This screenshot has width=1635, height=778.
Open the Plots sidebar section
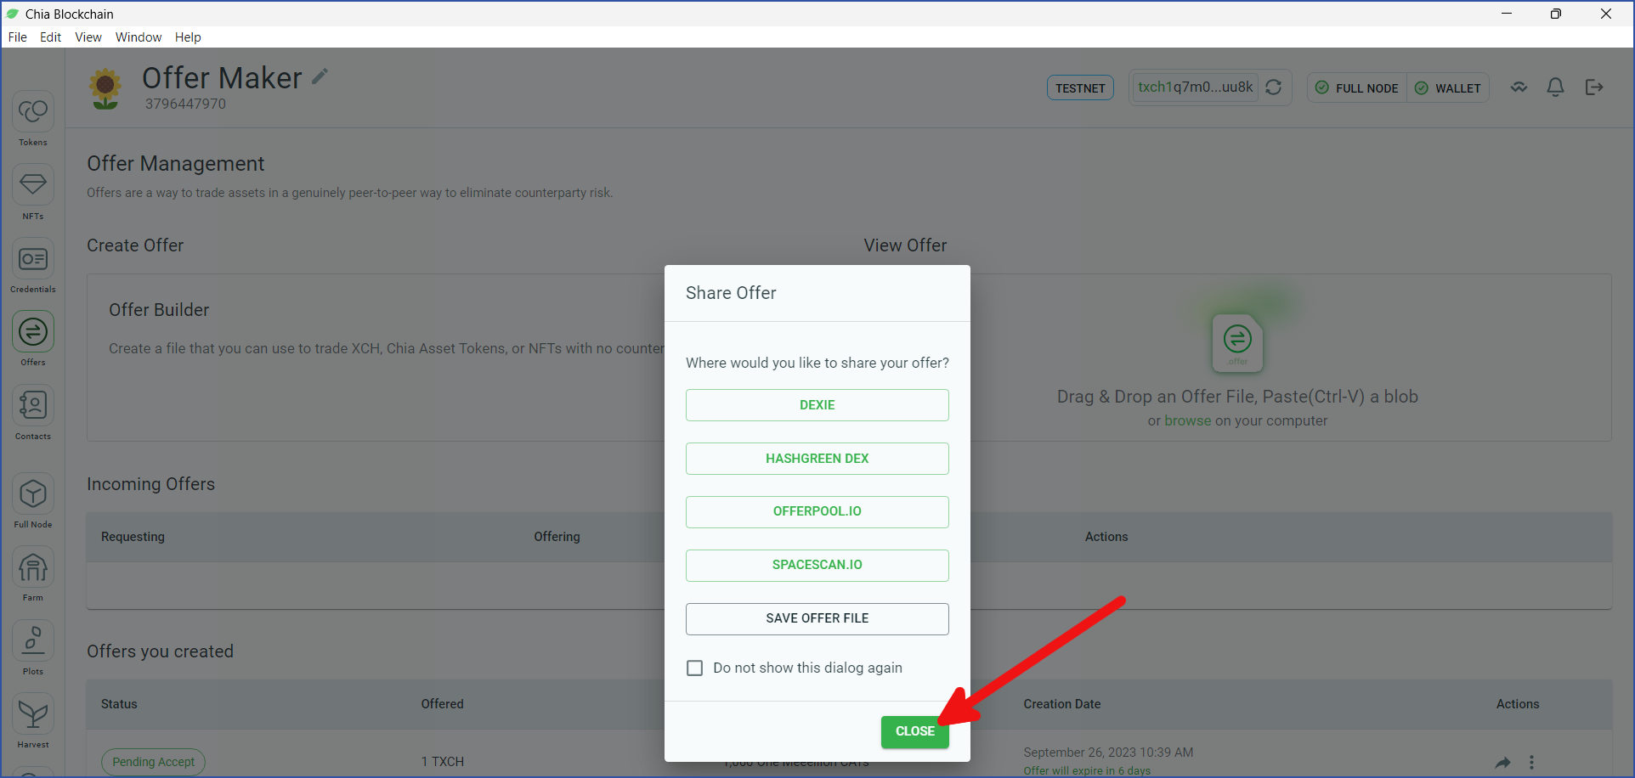[33, 647]
